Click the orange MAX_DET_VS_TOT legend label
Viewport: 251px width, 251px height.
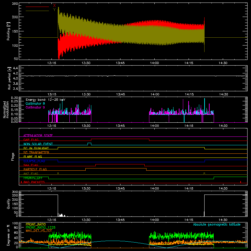click(x=39, y=231)
